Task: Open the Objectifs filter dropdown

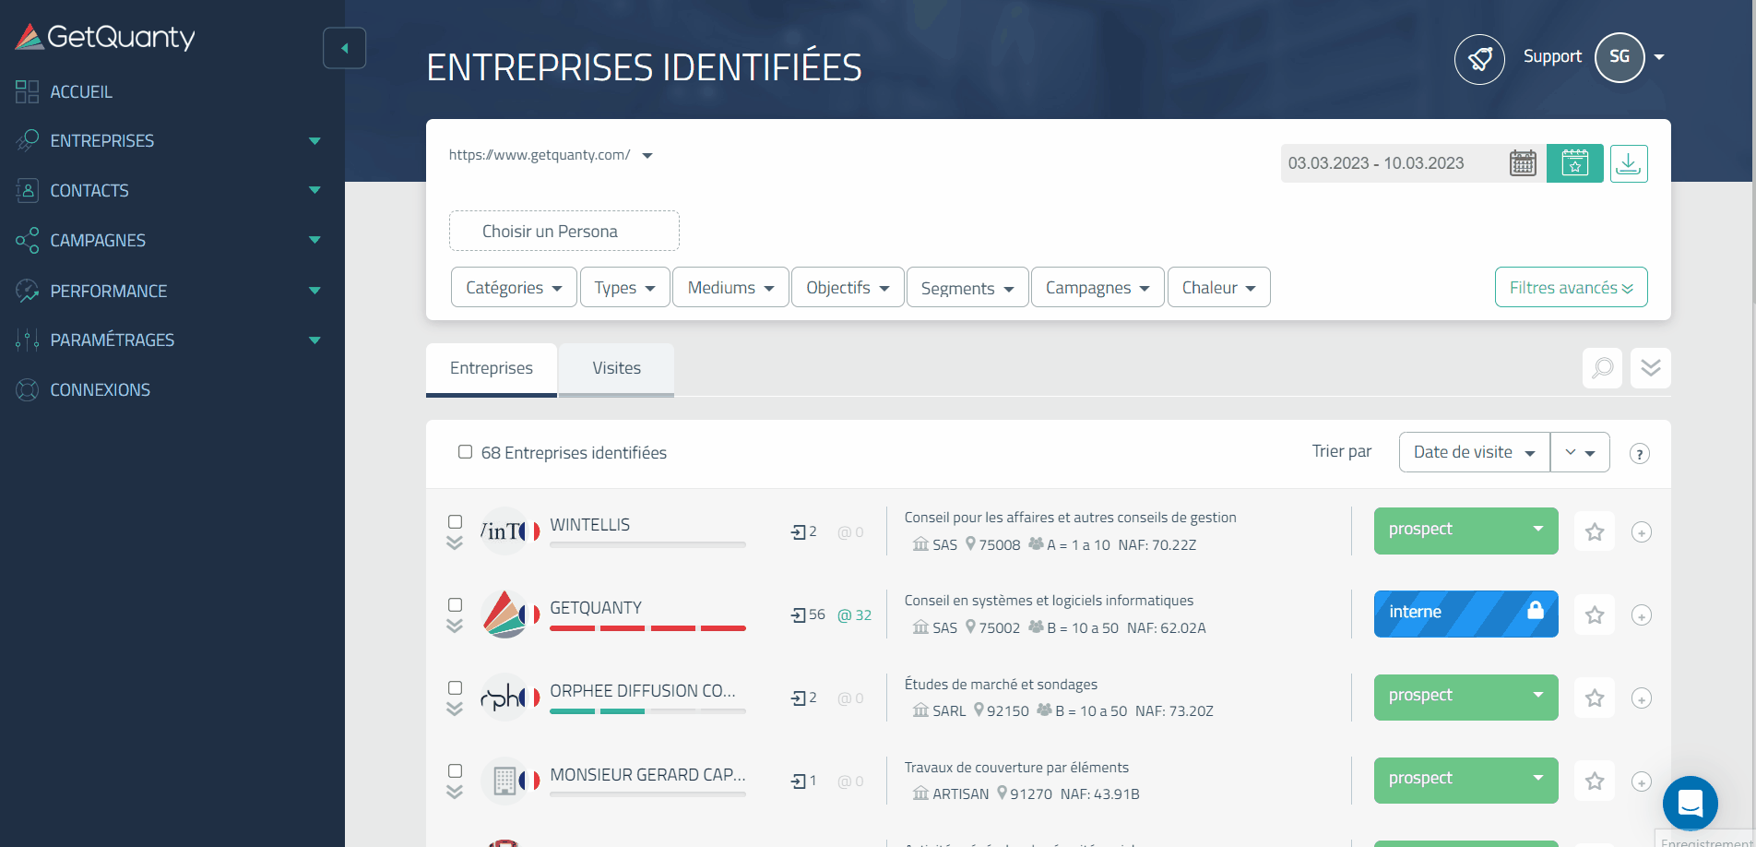Action: [848, 287]
